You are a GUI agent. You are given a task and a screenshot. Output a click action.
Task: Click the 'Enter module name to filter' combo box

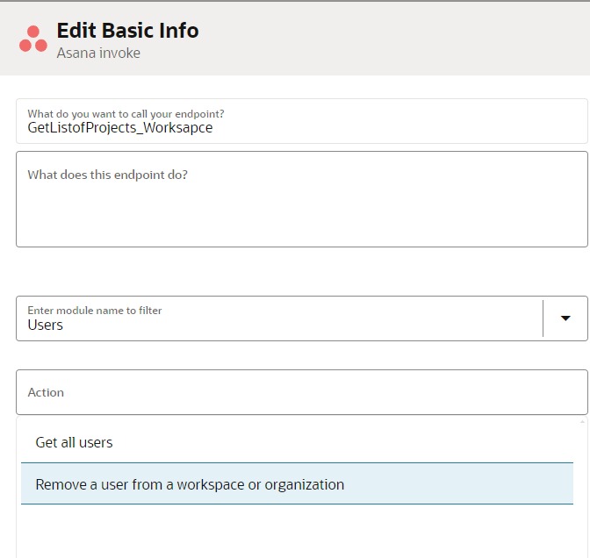pos(279,318)
